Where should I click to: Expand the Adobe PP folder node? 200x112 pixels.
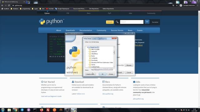pyautogui.click(x=88, y=52)
